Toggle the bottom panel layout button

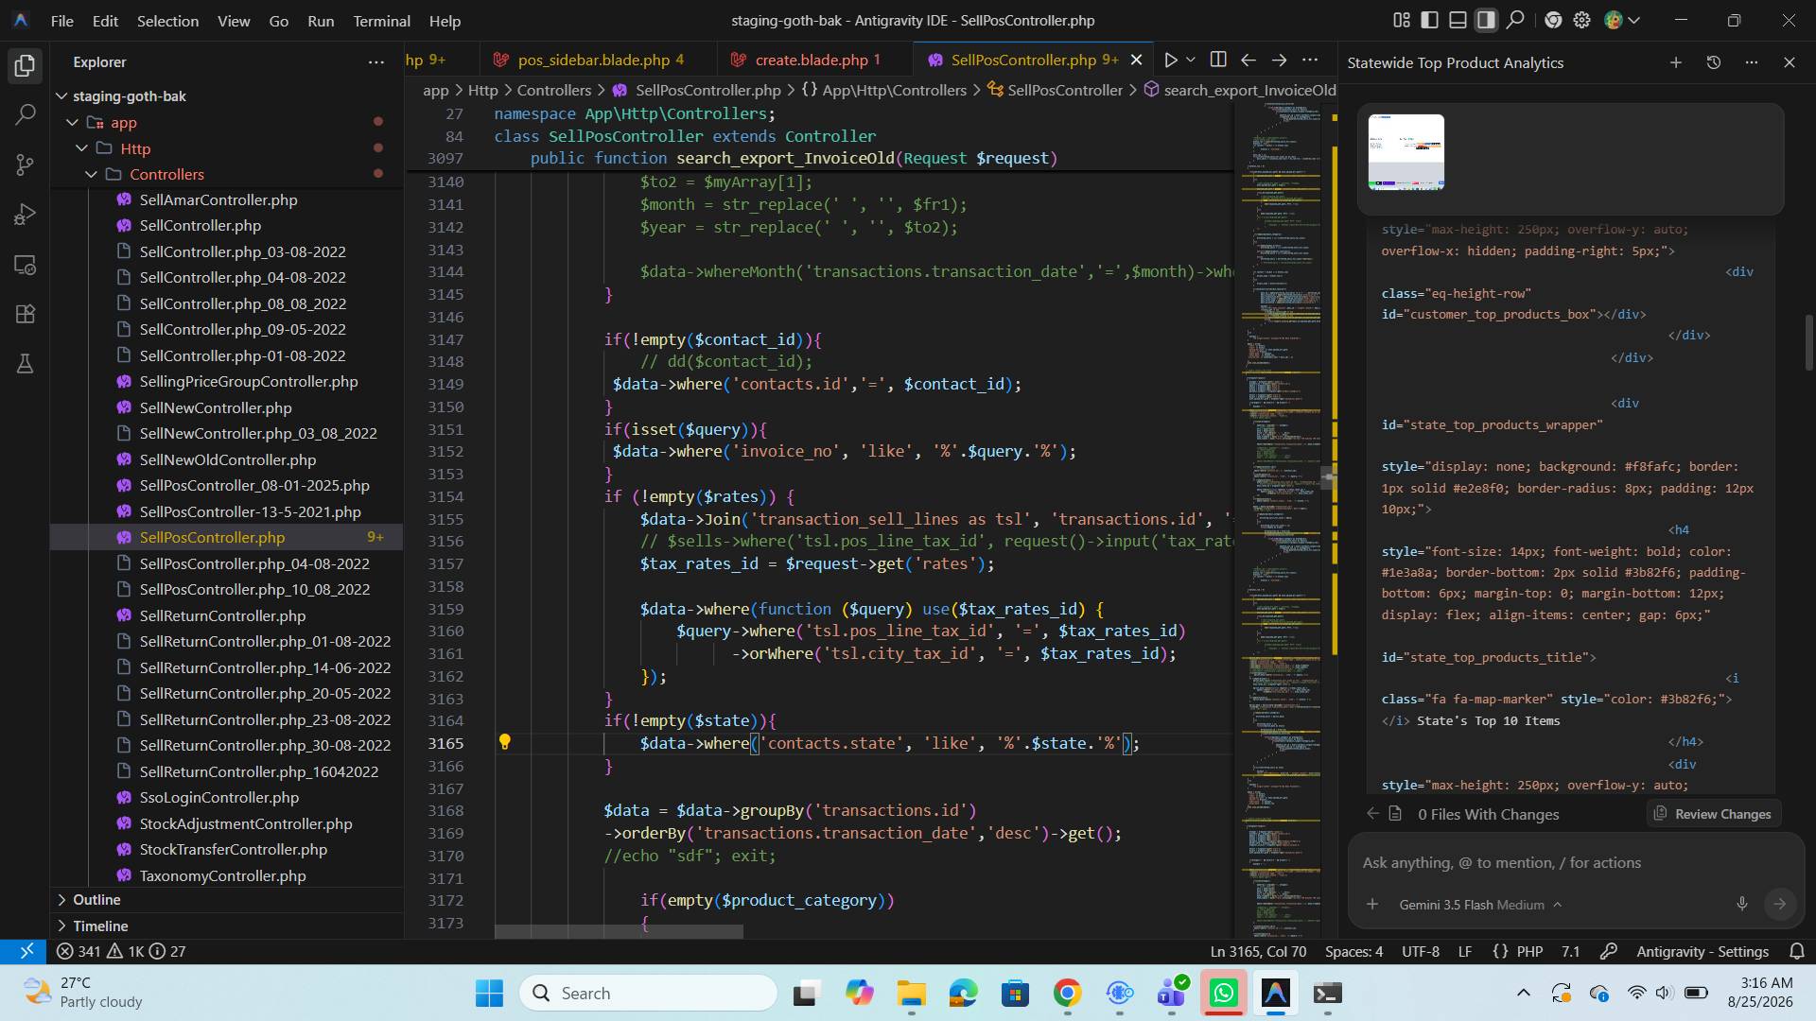tap(1458, 20)
